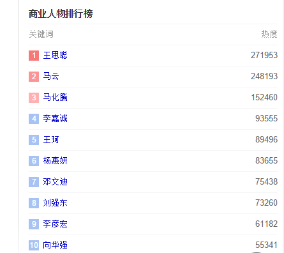Open the 王思聪 link
284x253 pixels.
pos(55,56)
